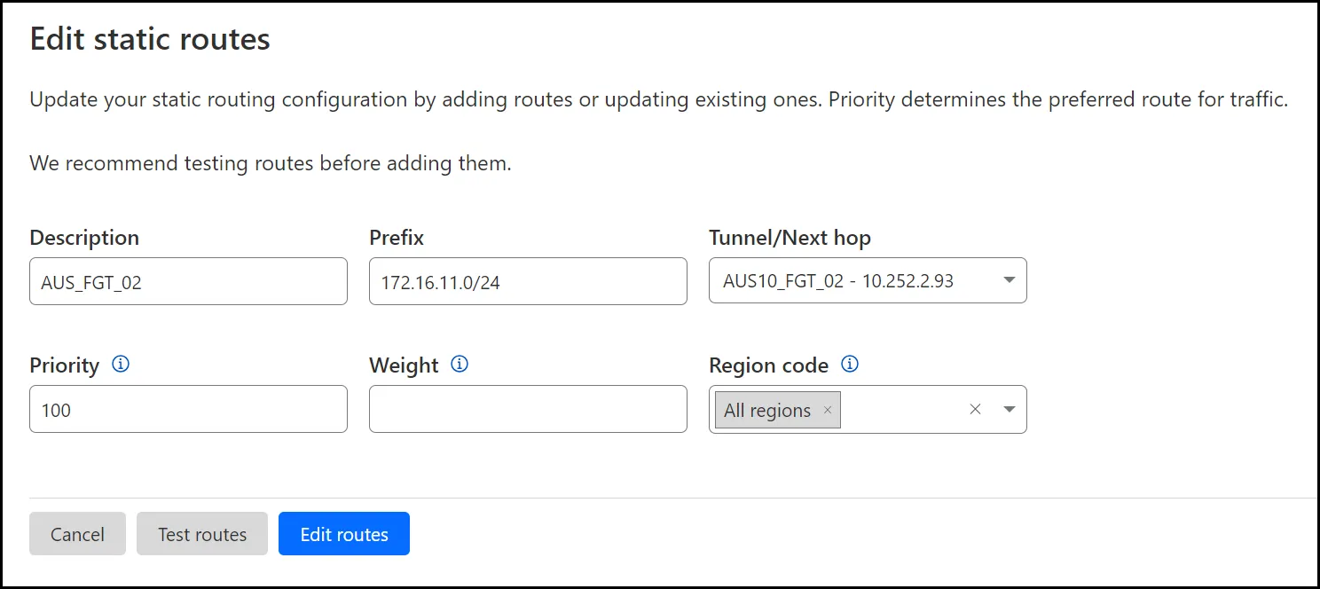
Task: Open tooltip info beside Region code label
Action: tap(849, 364)
